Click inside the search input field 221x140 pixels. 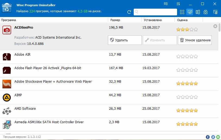[155, 12]
